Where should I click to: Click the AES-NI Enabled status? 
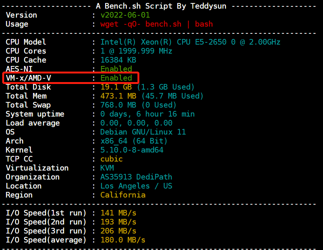[116, 69]
